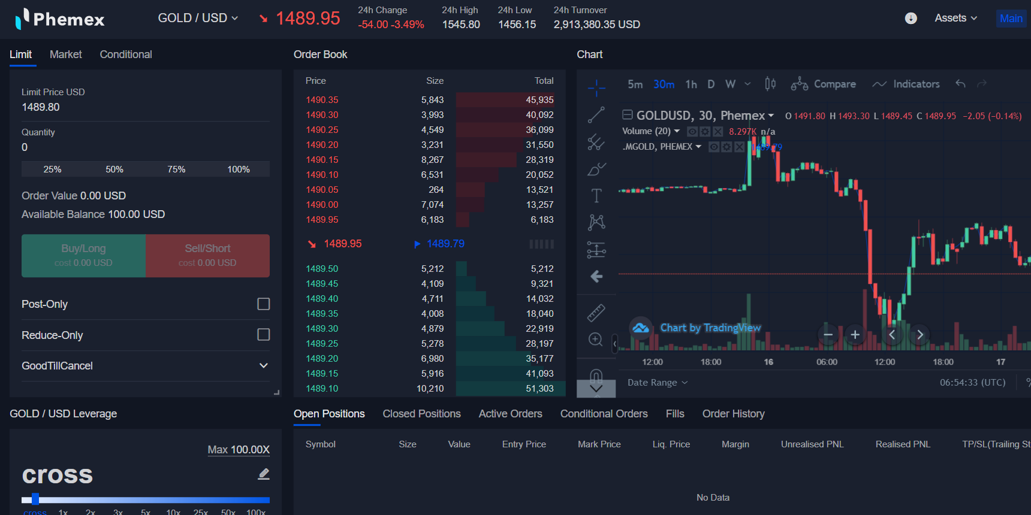The height and width of the screenshot is (515, 1031).
Task: Select the brush drawing tool
Action: (596, 169)
